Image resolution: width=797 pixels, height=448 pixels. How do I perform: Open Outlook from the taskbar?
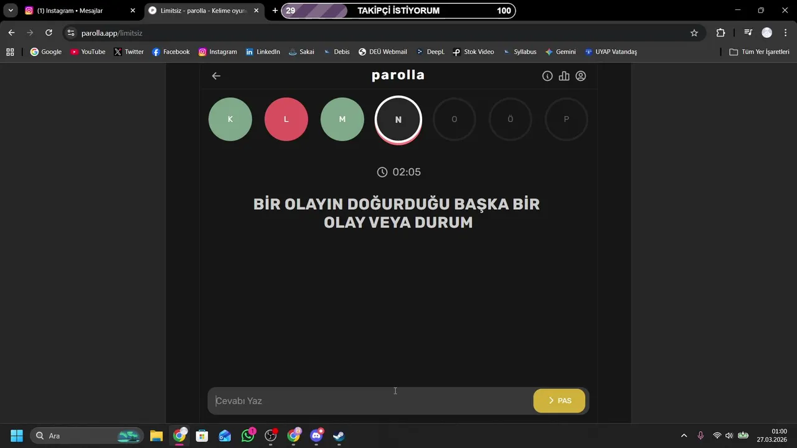point(225,436)
